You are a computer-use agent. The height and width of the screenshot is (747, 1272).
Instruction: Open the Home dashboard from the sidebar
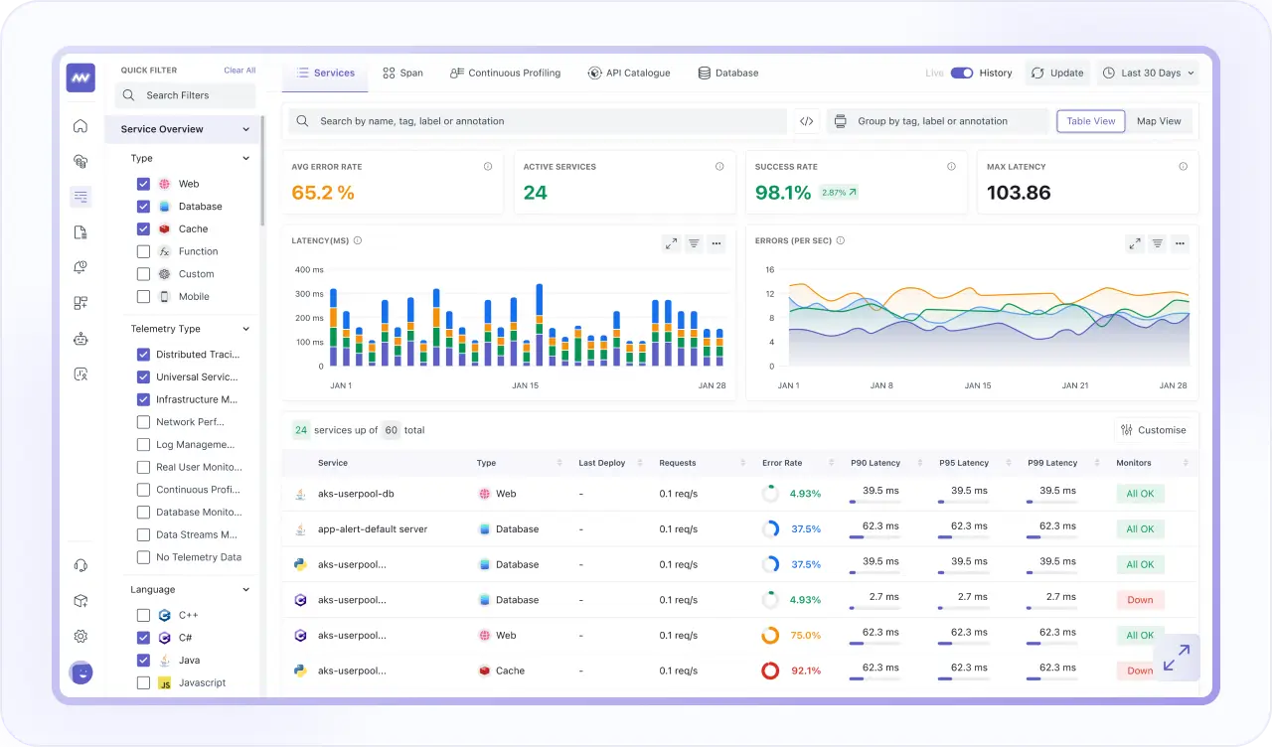(x=80, y=125)
